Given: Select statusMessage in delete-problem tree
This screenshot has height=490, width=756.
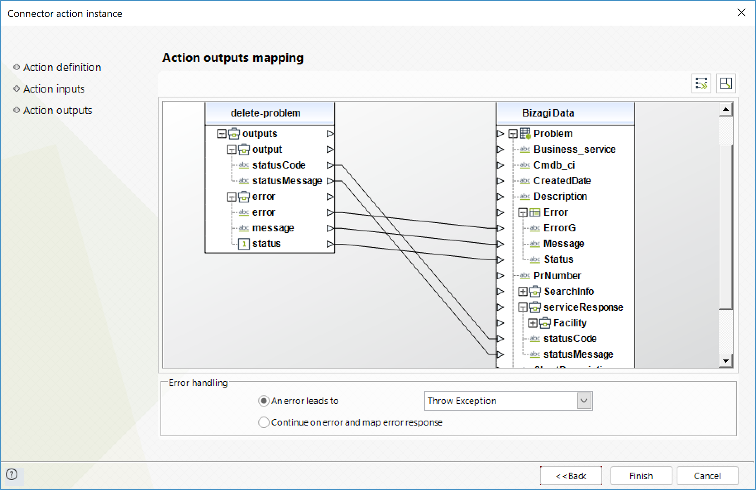Looking at the screenshot, I should pyautogui.click(x=287, y=181).
